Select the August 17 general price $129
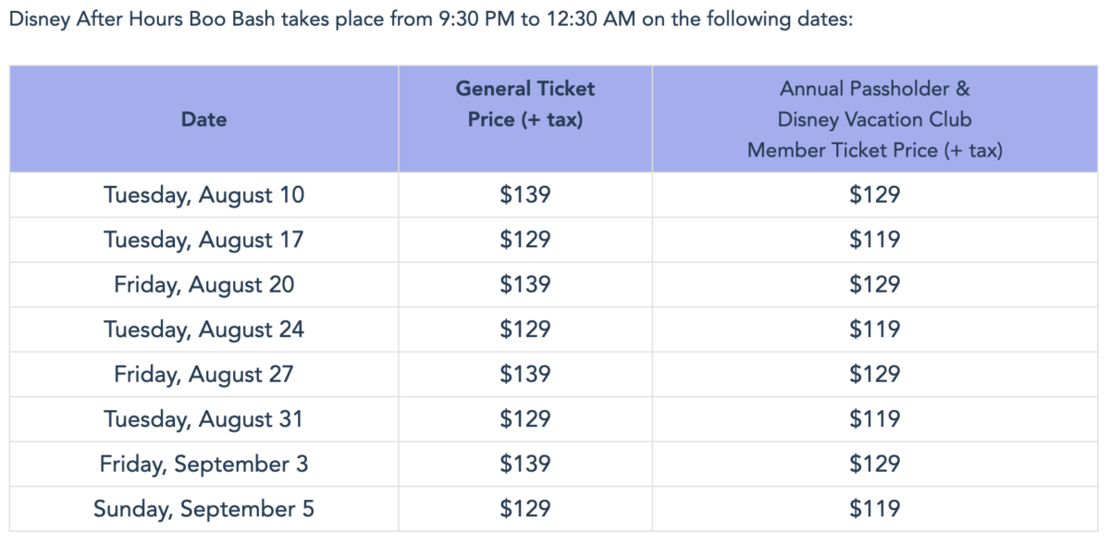Viewport: 1110px width, 546px height. click(525, 240)
